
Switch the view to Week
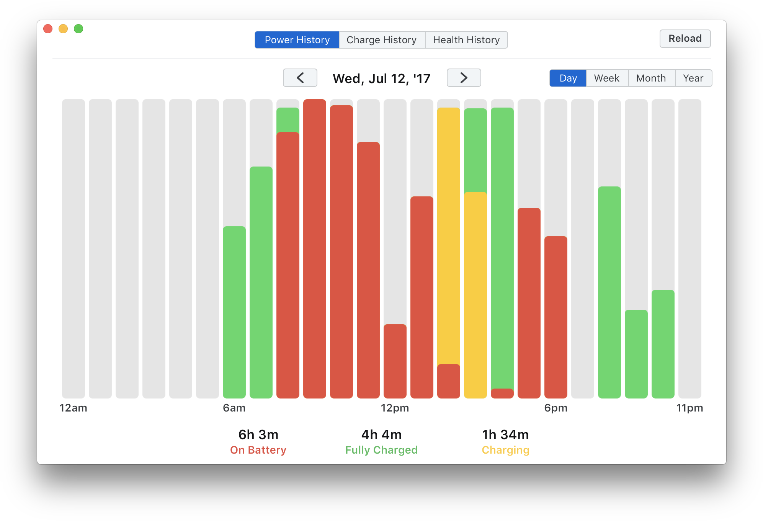[606, 78]
